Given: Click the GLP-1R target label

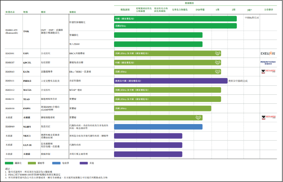Looking at the screenshot, I should coord(28,145).
